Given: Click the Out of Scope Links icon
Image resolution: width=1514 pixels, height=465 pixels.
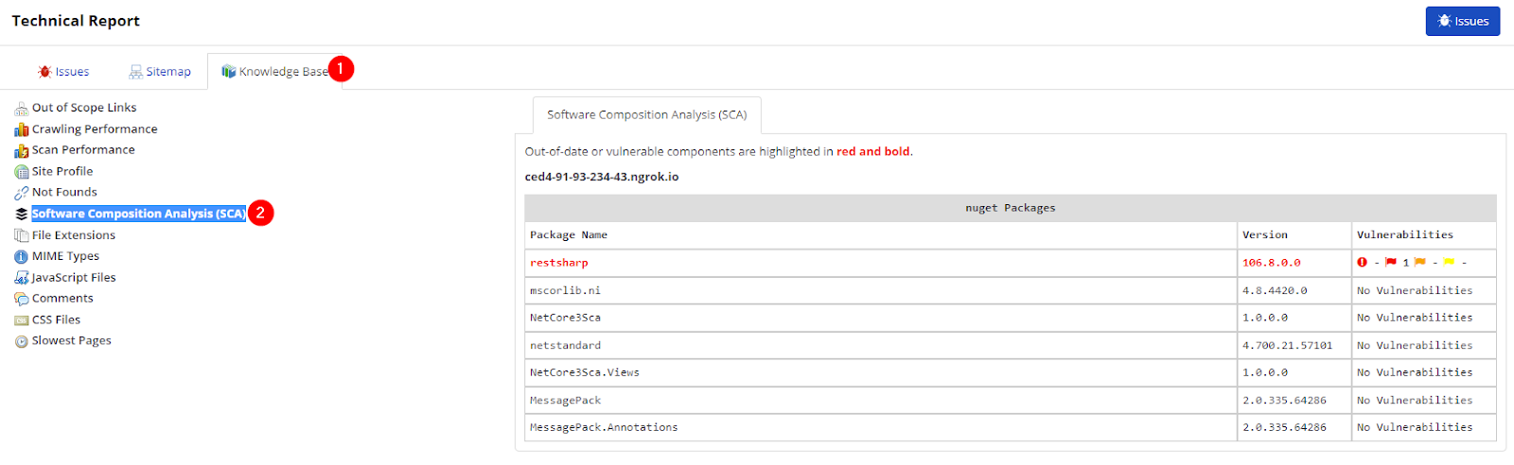Looking at the screenshot, I should [x=21, y=109].
